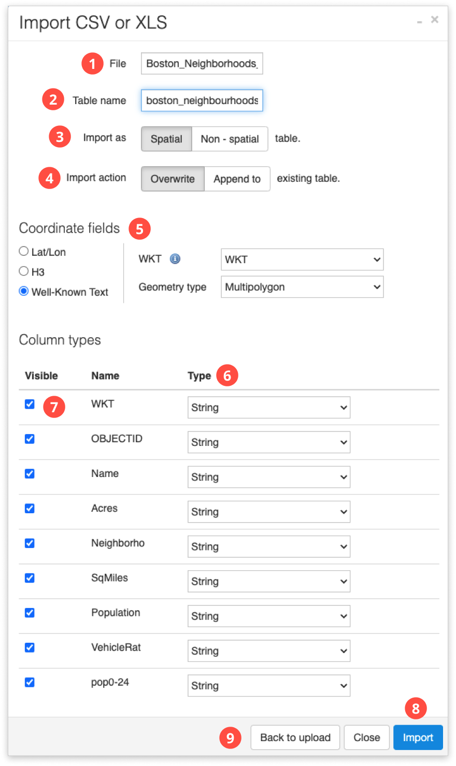Select the Well-Known Text coordinate option
The width and height of the screenshot is (456, 766).
(x=23, y=292)
